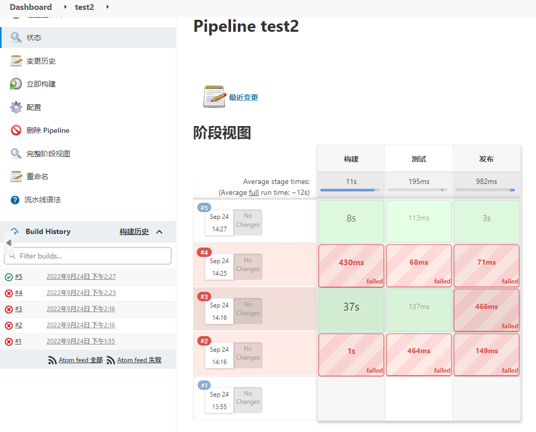
Task: Click the 完整阶段视图 magnifier icon
Action: tap(16, 154)
